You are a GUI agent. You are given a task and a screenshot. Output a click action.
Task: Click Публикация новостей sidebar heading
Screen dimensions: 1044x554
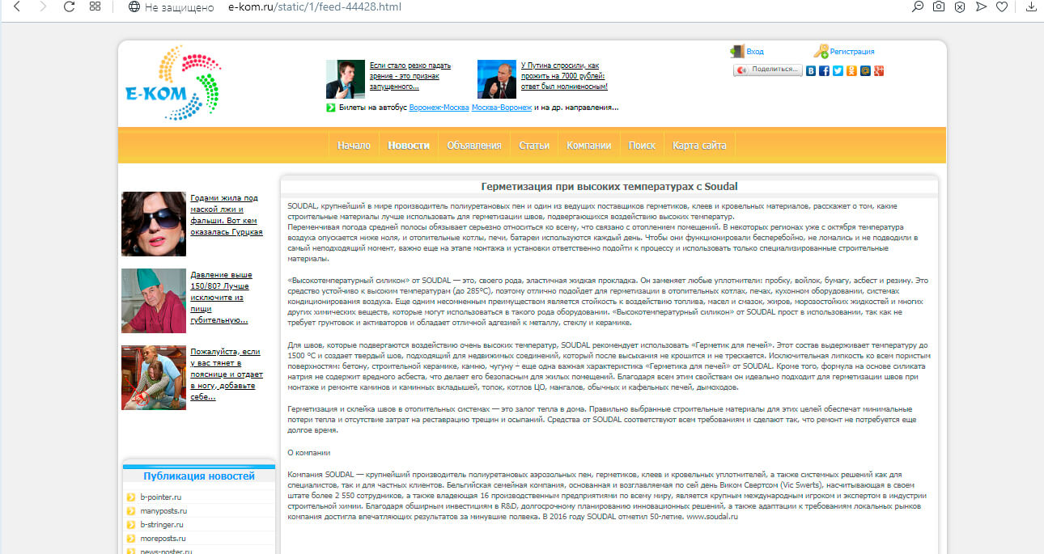(x=199, y=476)
